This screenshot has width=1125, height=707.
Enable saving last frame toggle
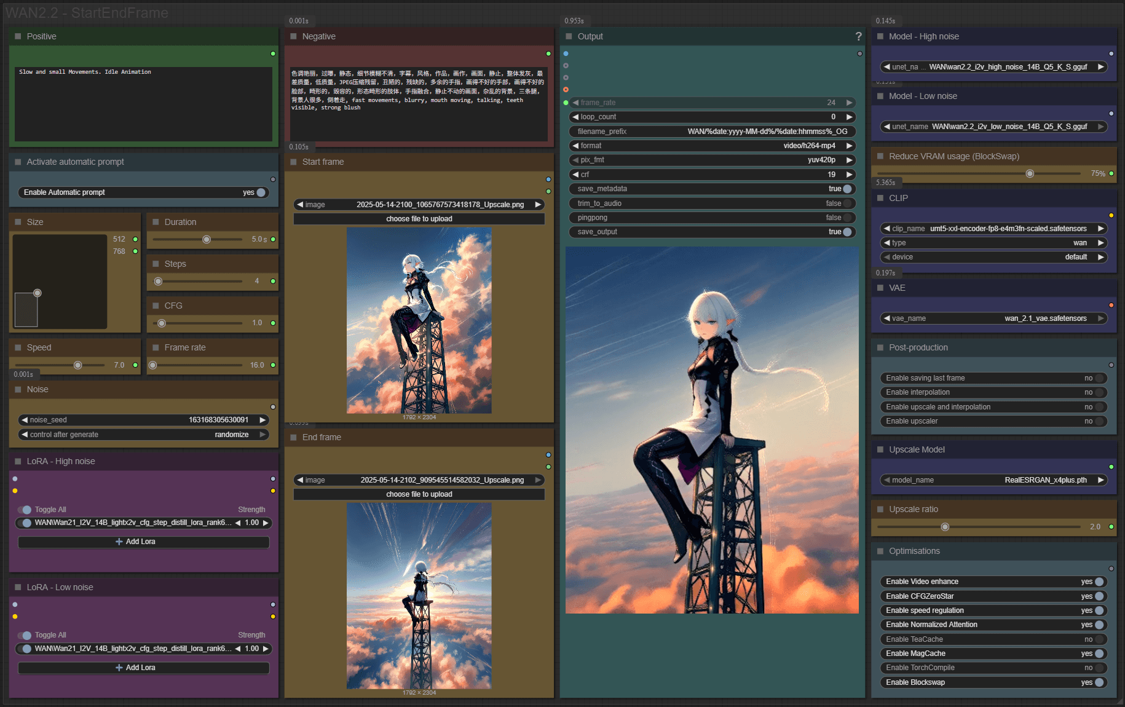tap(993, 378)
